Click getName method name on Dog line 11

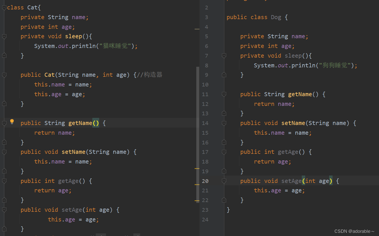300,94
